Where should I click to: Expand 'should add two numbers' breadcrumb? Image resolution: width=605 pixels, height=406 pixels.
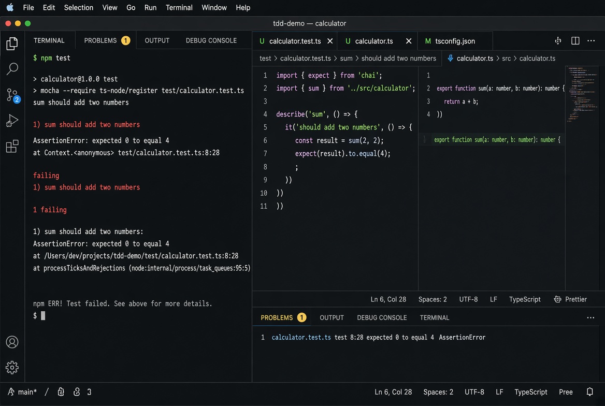[x=398, y=59]
